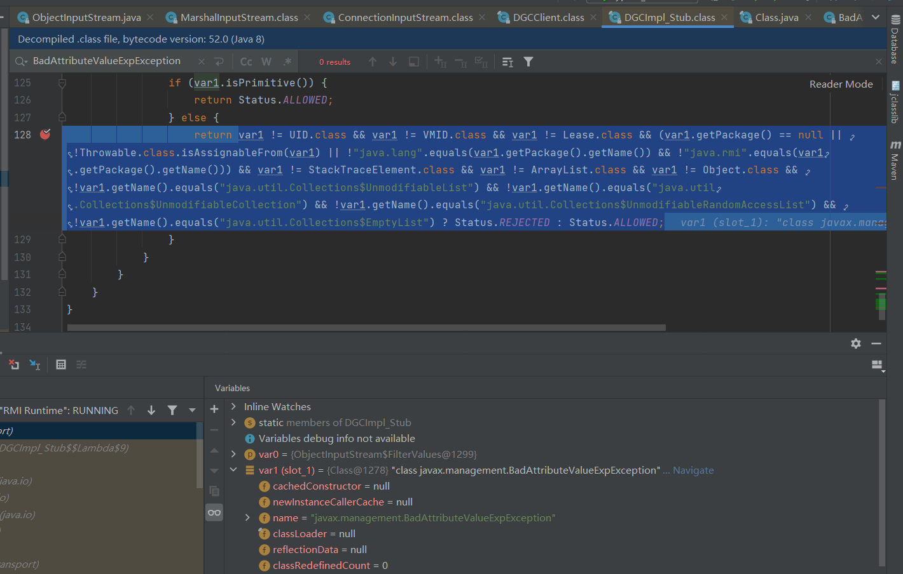
Task: Go to previous search occurrence arrow
Action: pyautogui.click(x=373, y=62)
